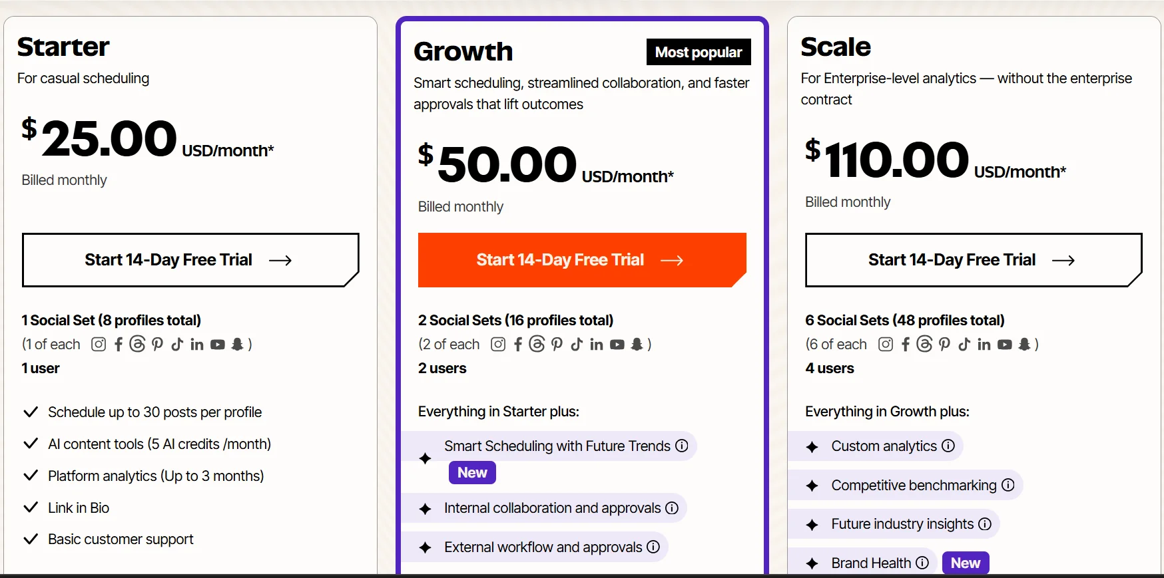Click the info icon beside Brand Health
This screenshot has height=578, width=1164.
coord(922,563)
